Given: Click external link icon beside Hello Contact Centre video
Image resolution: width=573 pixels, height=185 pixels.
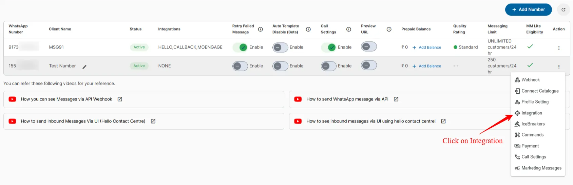Looking at the screenshot, I should click(153, 121).
